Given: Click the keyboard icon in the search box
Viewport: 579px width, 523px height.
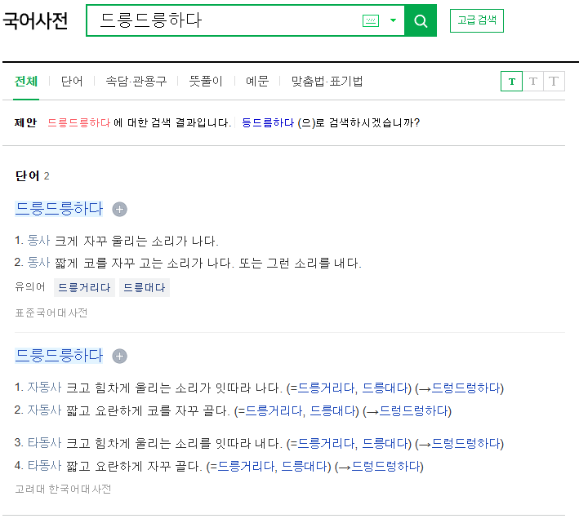Looking at the screenshot, I should click(371, 21).
